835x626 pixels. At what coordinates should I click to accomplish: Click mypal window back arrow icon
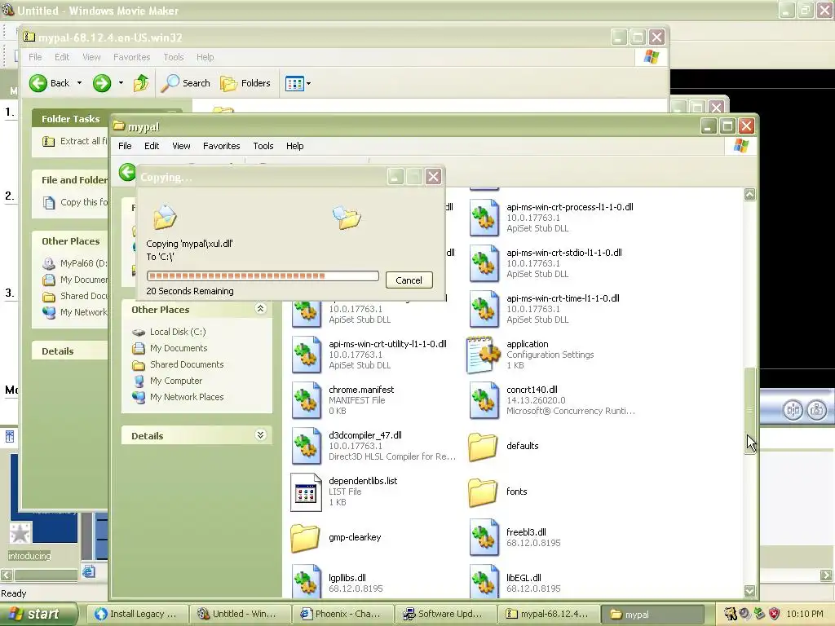tap(127, 172)
